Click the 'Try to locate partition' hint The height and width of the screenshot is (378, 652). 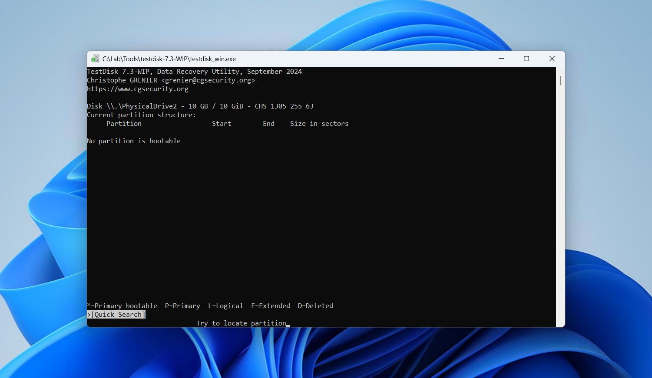(241, 323)
